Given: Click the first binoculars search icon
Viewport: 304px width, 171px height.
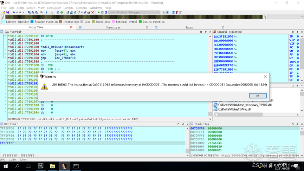Looking at the screenshot, I should point(29,12).
